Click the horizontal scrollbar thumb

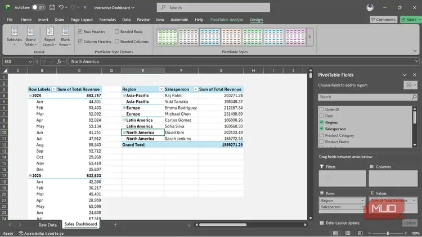[x=223, y=225]
